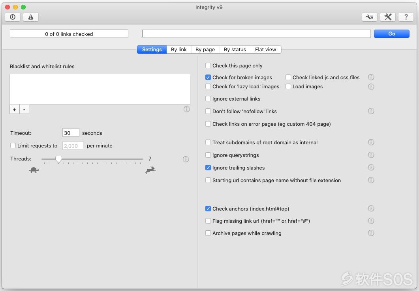Screen dimensions: 419x291
Task: Enable Limit requests to checkbox
Action: pyautogui.click(x=13, y=145)
